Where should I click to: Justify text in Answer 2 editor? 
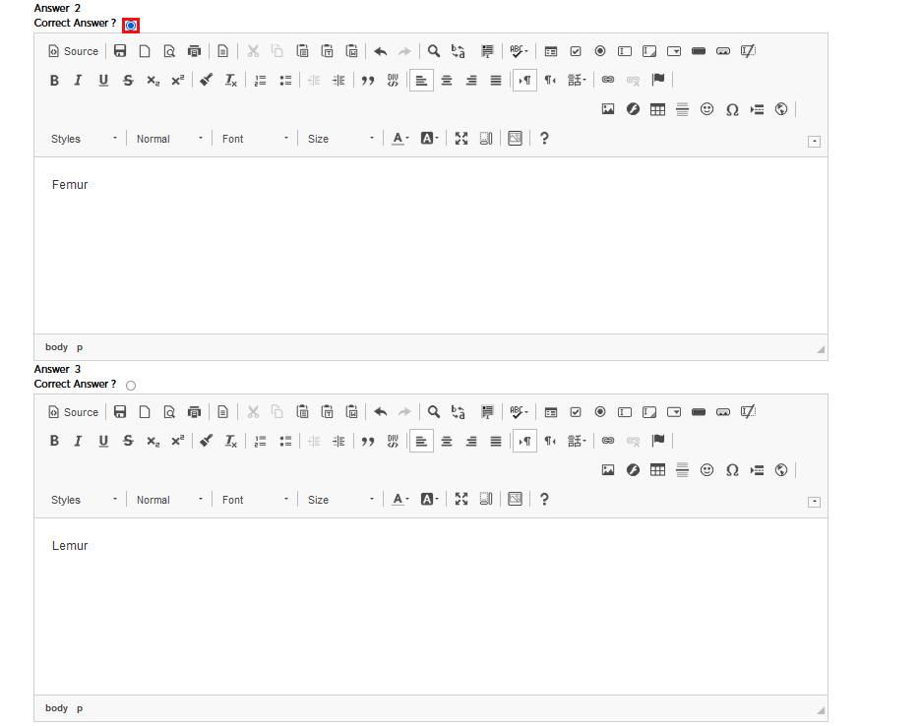pos(496,81)
